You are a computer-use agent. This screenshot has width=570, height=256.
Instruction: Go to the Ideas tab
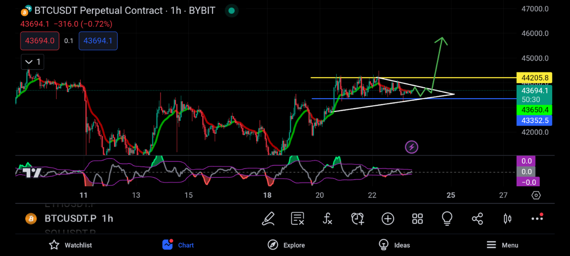click(394, 245)
